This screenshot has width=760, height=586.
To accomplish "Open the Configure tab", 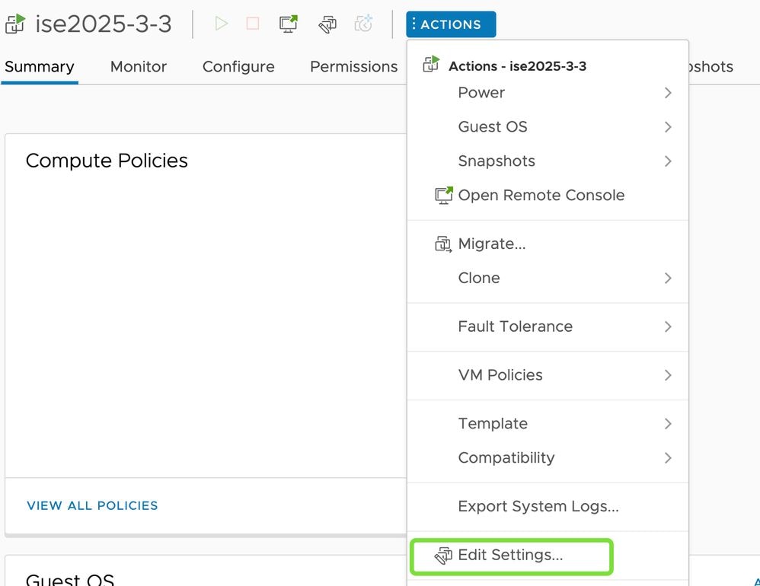I will (x=238, y=67).
